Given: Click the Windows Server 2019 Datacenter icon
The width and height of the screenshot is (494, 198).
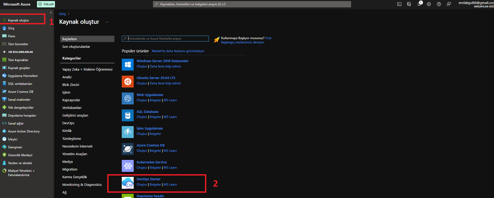Looking at the screenshot, I should 128,65.
